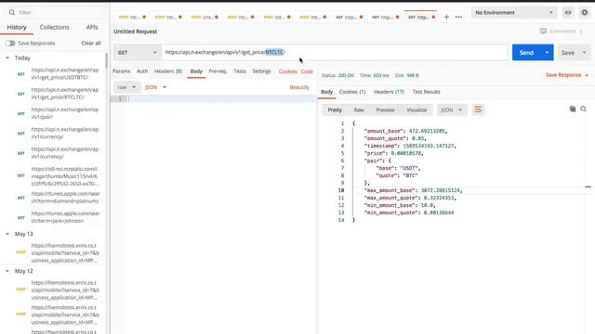Open the request Body tab
This screenshot has height=334, width=595.
pyautogui.click(x=196, y=71)
